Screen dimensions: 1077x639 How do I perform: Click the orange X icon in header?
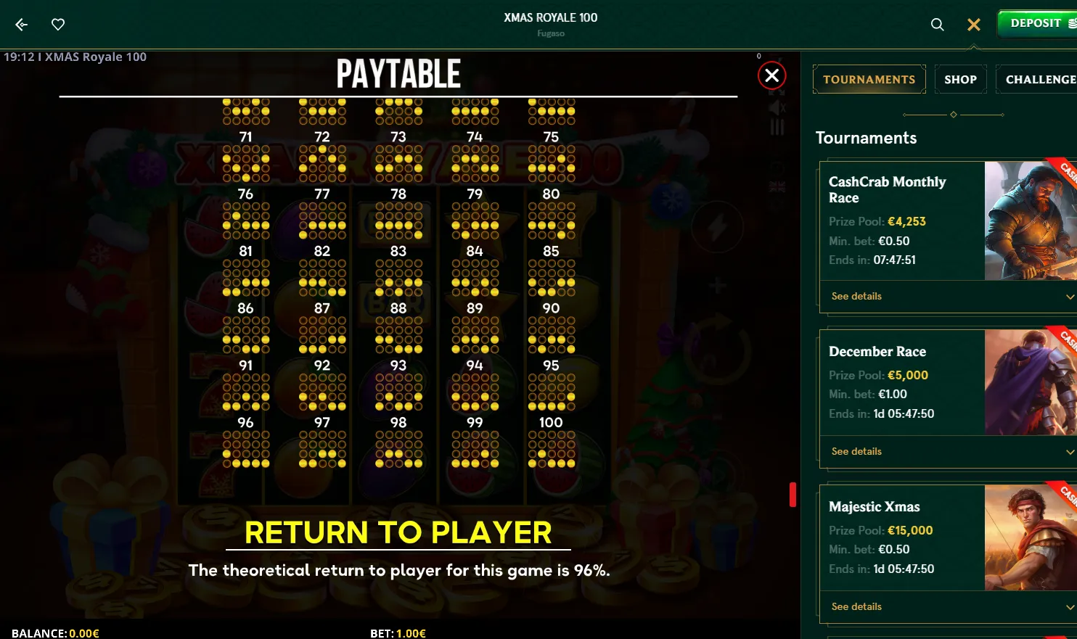(x=974, y=25)
